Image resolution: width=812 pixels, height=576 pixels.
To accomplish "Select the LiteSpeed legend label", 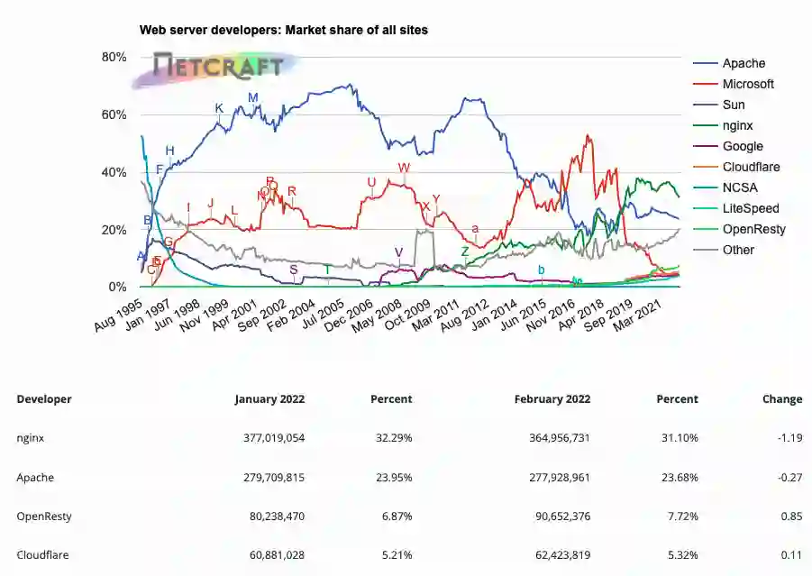I will pos(750,208).
